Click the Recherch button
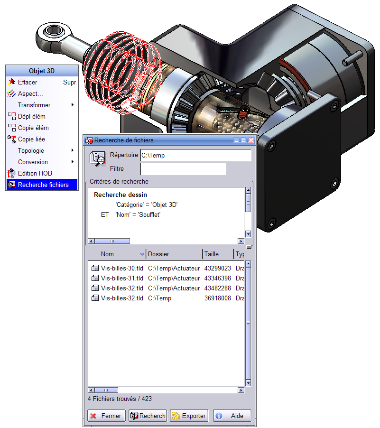Viewport: 380px width, 428px height. click(148, 416)
